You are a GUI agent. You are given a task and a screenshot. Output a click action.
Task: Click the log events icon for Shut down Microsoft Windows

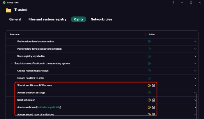click(154, 85)
